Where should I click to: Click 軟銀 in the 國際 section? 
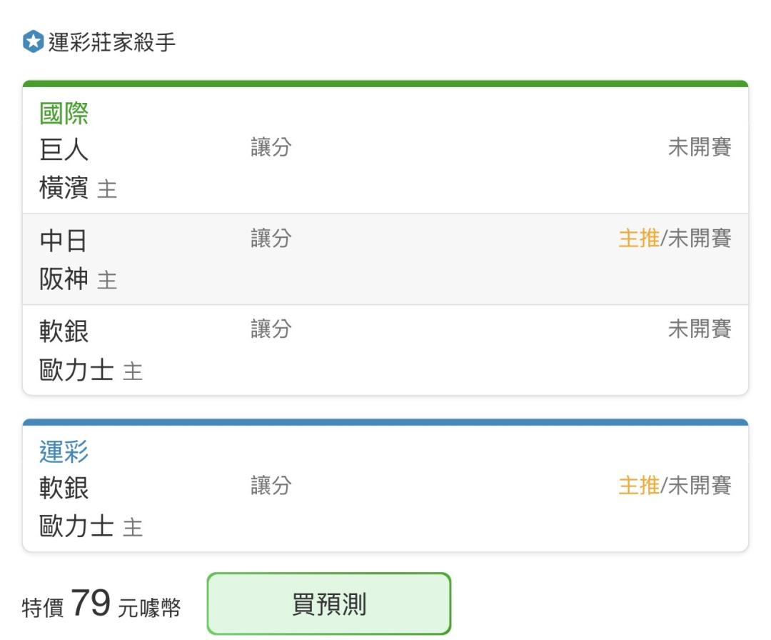pos(64,331)
